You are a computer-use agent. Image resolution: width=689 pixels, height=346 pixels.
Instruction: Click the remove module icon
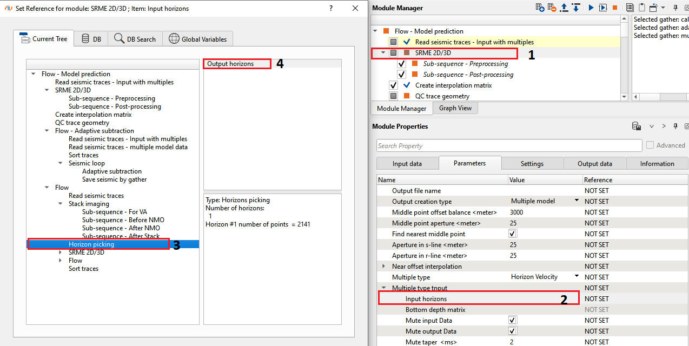(x=552, y=8)
